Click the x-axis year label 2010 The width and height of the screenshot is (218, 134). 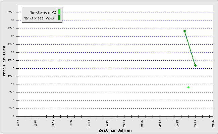tap(160, 123)
